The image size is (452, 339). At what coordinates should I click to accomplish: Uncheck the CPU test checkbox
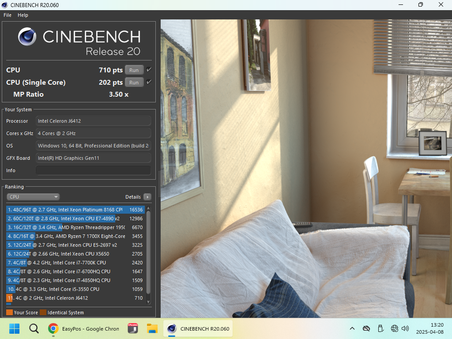click(x=149, y=70)
